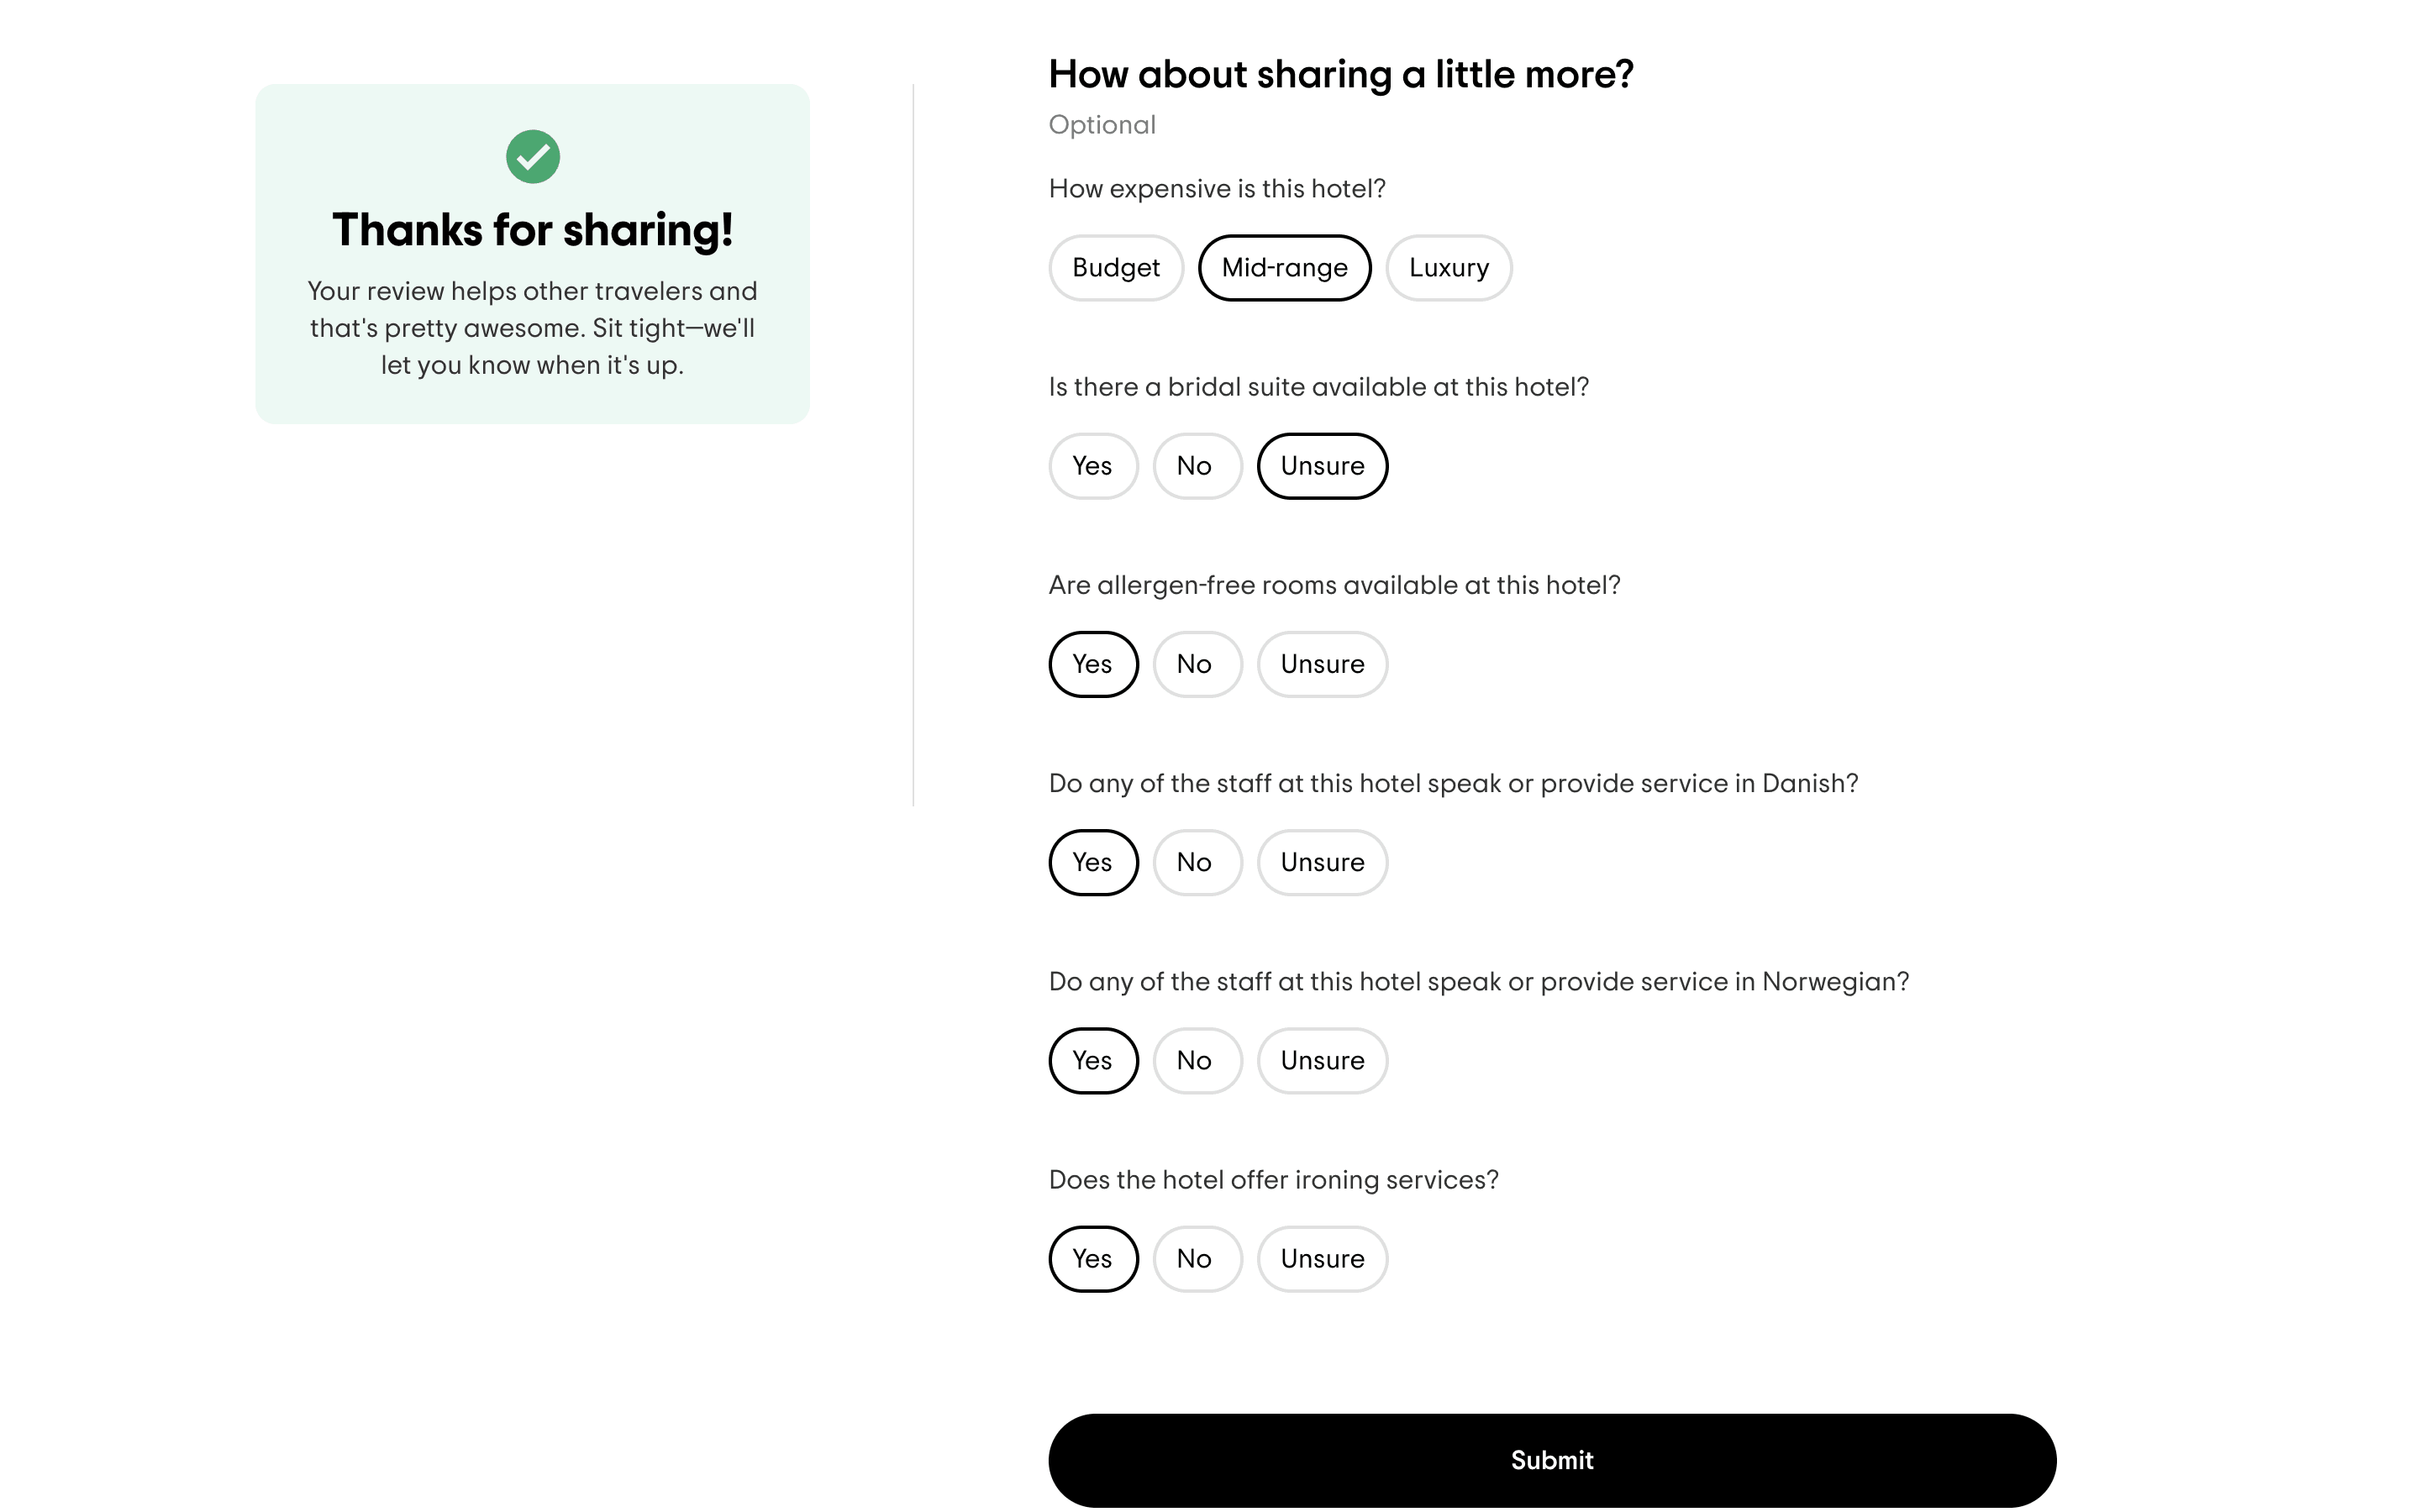Choose No for Danish service question
This screenshot has height=1512, width=2420.
1196,862
